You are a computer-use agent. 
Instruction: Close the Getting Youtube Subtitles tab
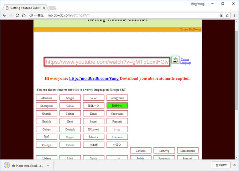44,8
